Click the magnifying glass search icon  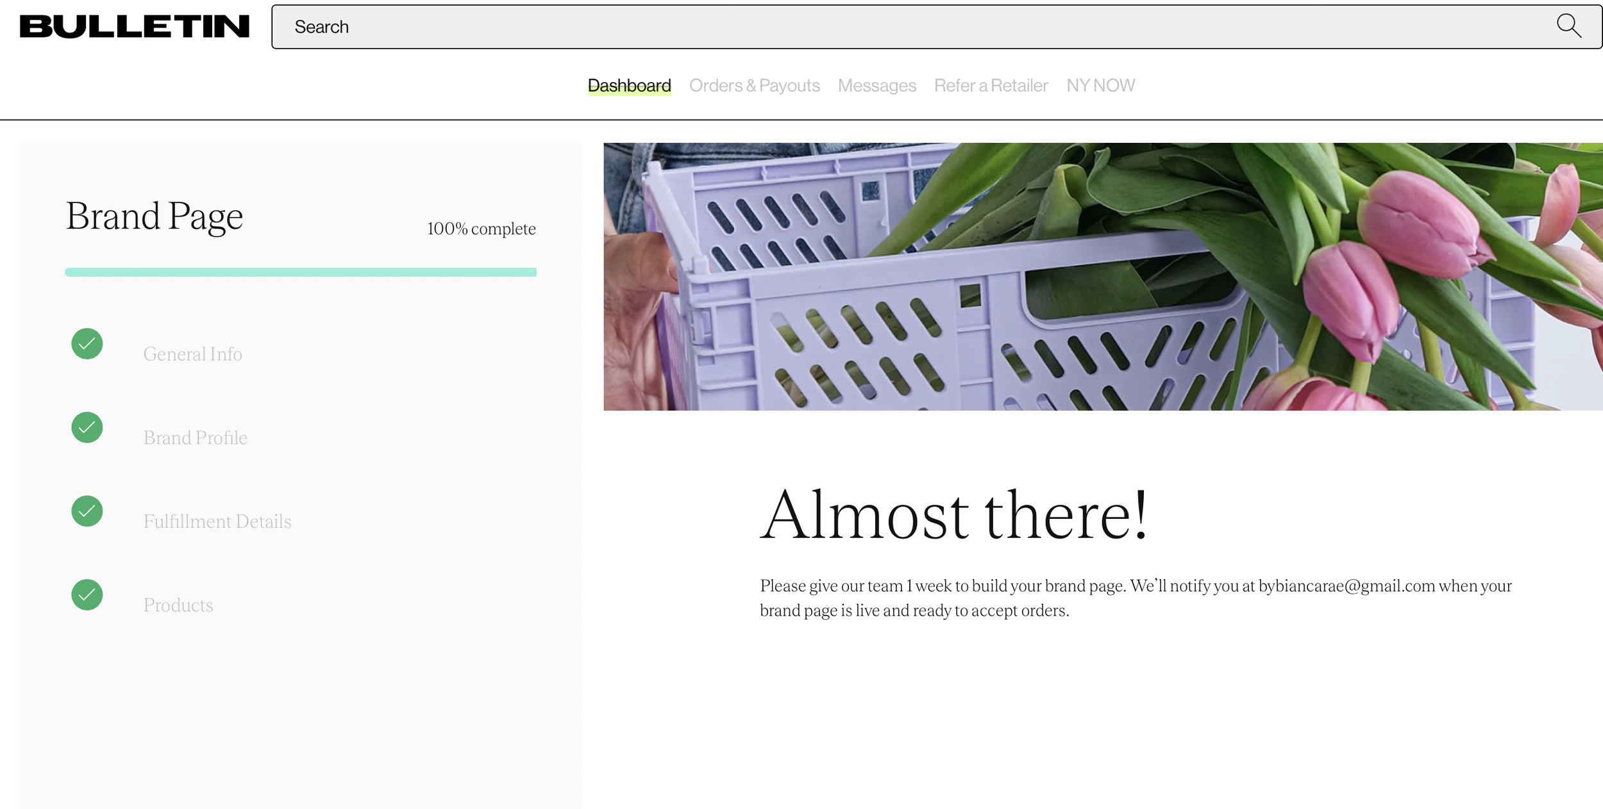coord(1568,26)
